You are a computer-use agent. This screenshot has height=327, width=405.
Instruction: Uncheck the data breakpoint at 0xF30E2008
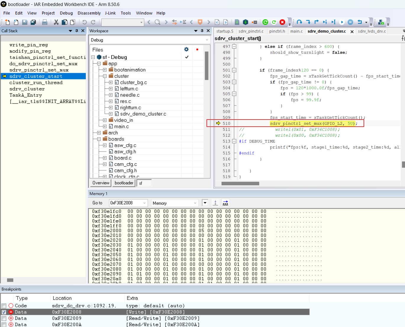tap(4, 312)
